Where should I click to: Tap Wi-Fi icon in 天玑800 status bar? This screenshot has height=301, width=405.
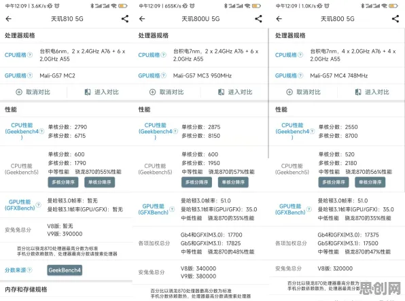[x=385, y=5]
